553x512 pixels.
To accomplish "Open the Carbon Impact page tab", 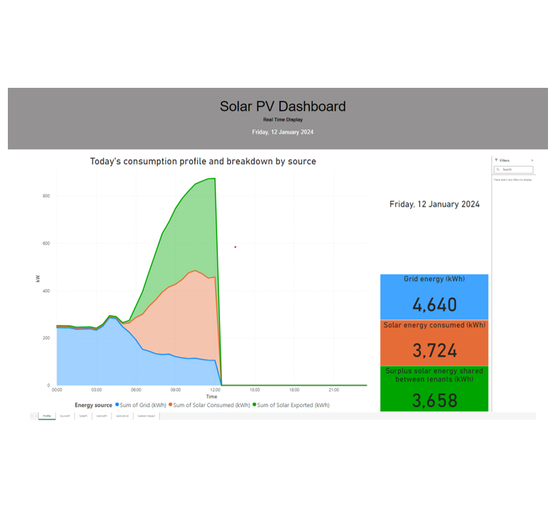I will tap(146, 416).
